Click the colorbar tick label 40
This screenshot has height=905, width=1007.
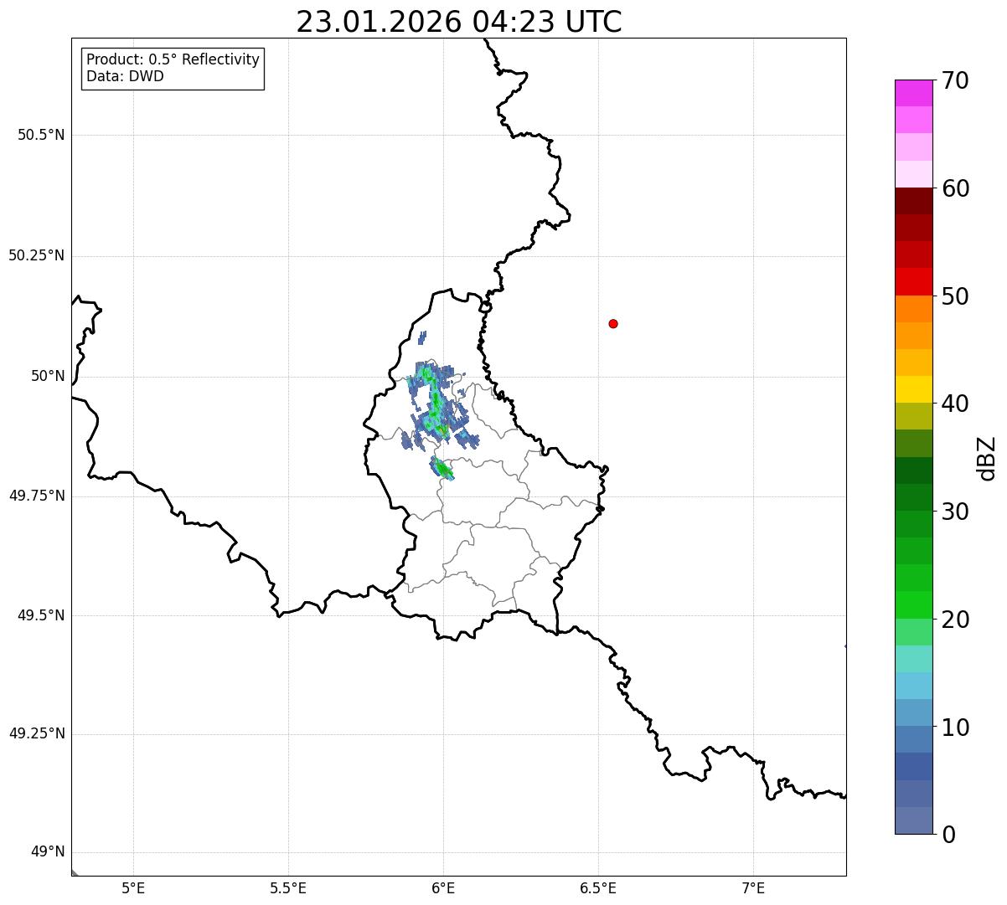coord(955,404)
